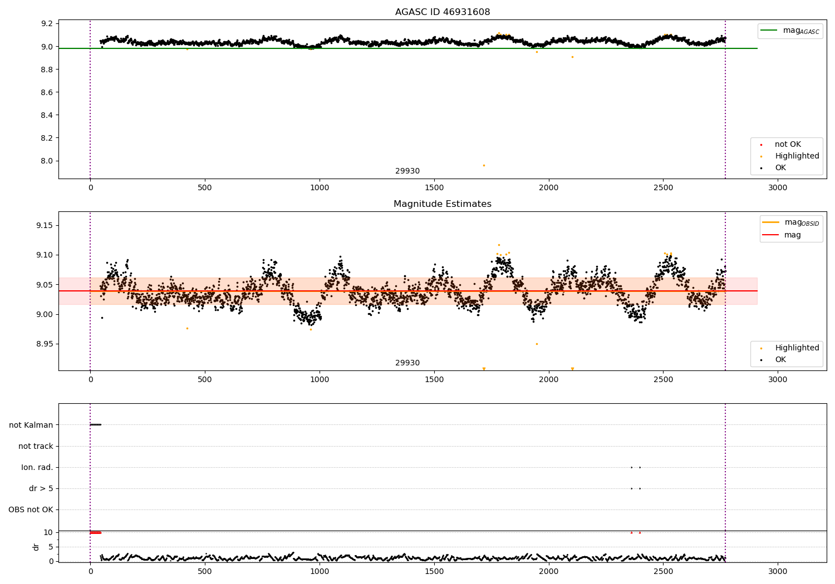835x584 pixels.
Task: Click 'OK' in the top plot's lower legend
Action: (x=780, y=168)
